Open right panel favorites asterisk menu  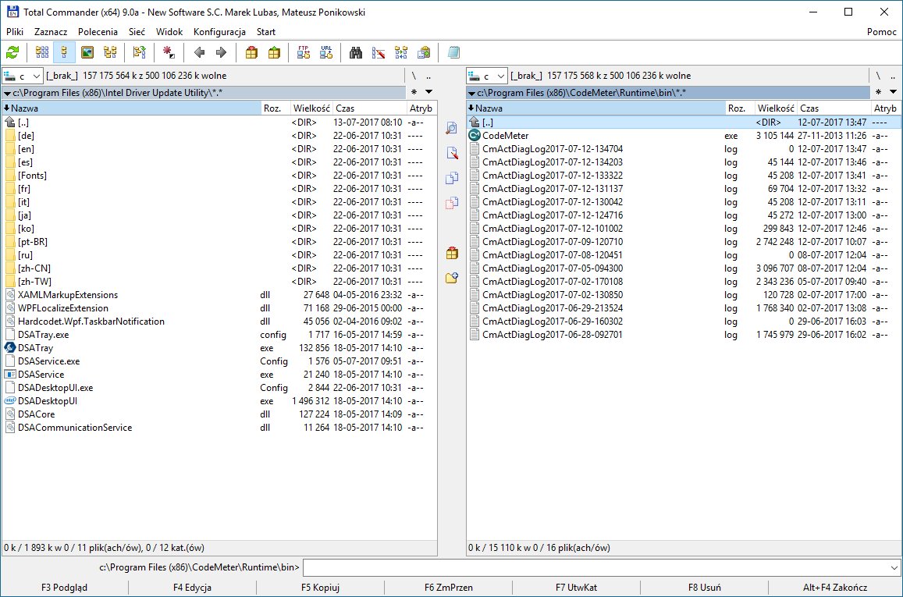[878, 92]
